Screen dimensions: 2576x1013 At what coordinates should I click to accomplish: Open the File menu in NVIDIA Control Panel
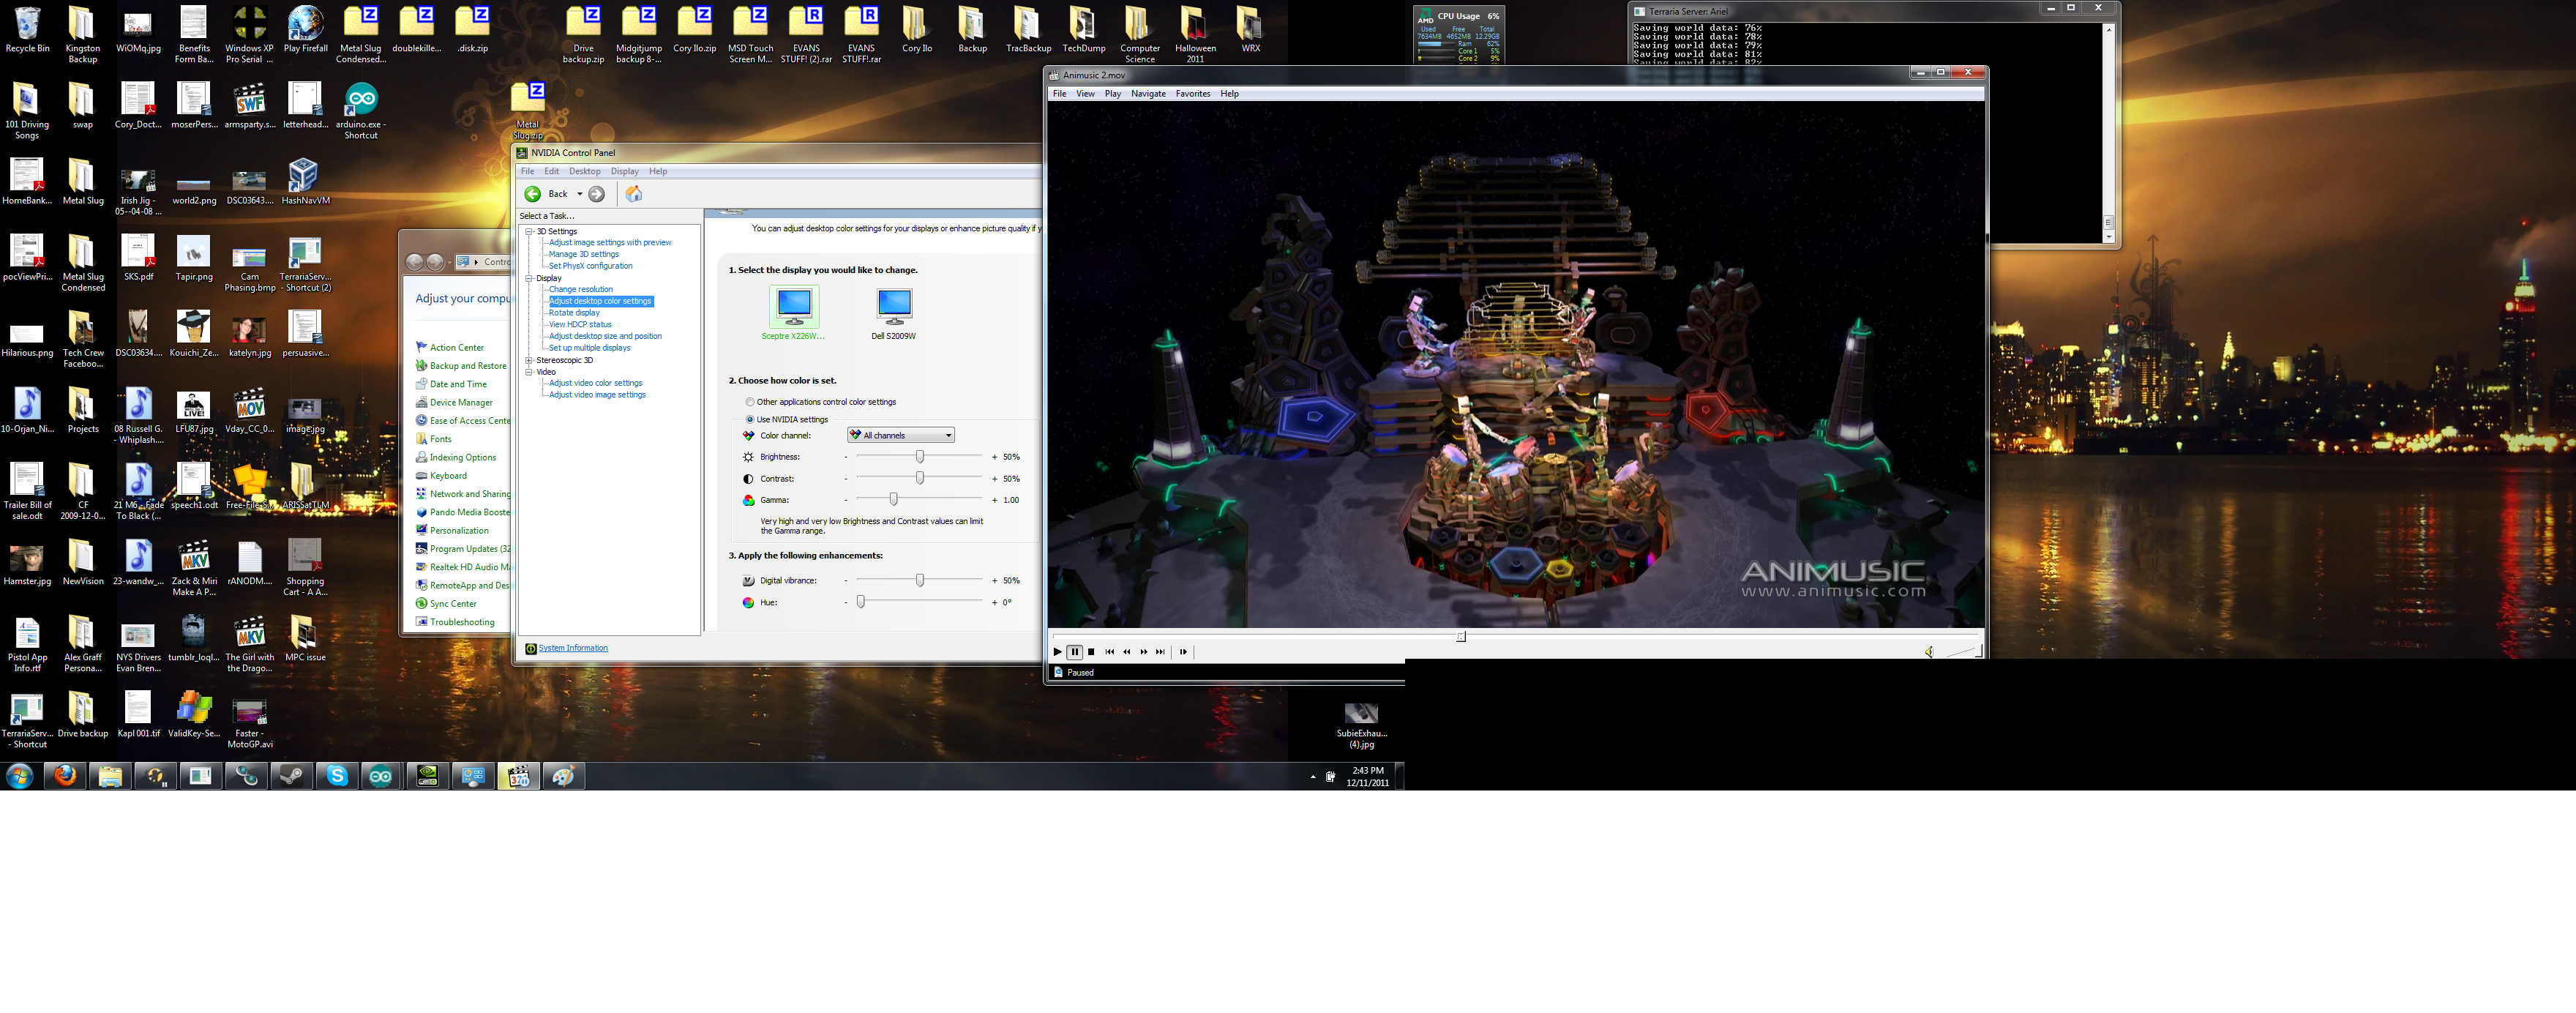click(528, 172)
